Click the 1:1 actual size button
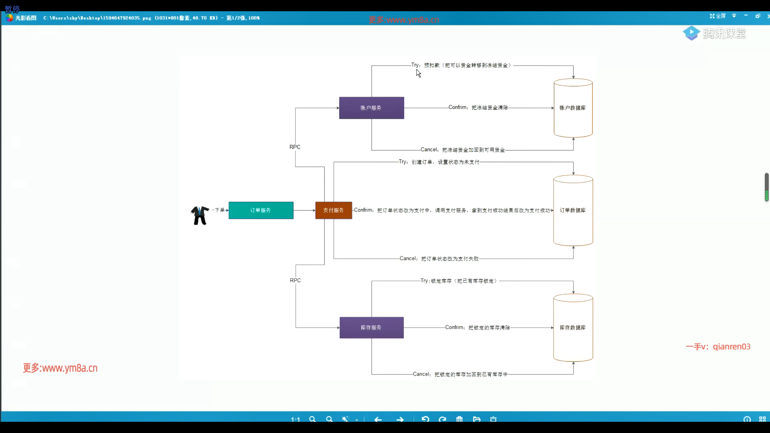 [296, 419]
